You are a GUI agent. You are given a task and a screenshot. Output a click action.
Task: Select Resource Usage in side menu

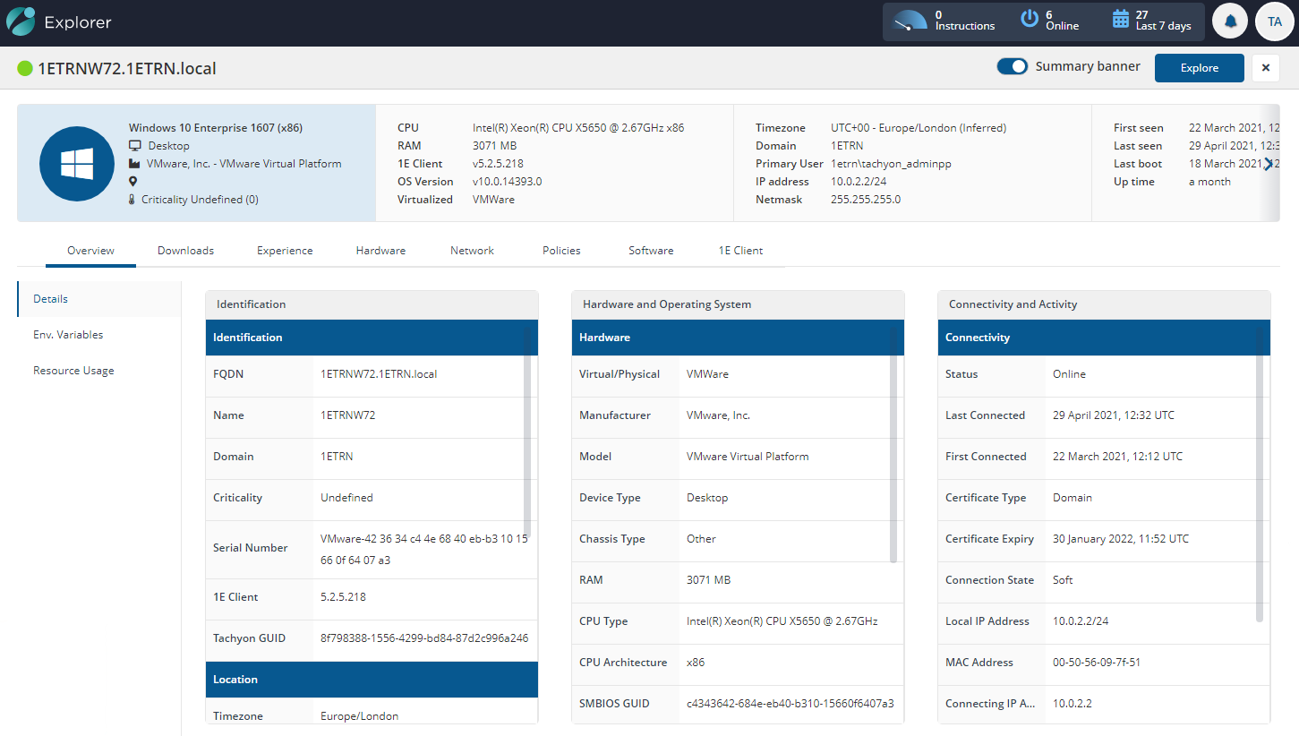[99, 371]
